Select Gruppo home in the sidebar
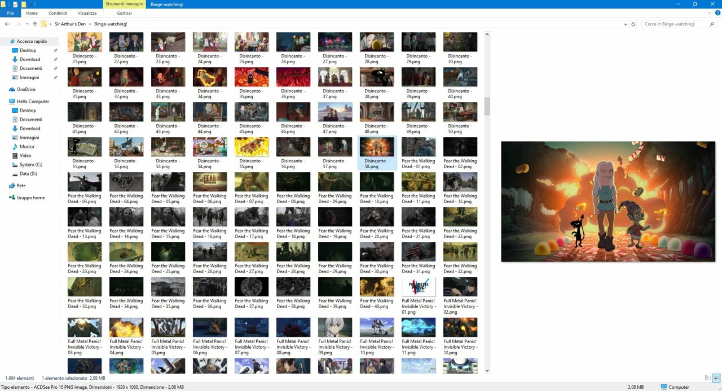Image resolution: width=722 pixels, height=391 pixels. [x=30, y=197]
